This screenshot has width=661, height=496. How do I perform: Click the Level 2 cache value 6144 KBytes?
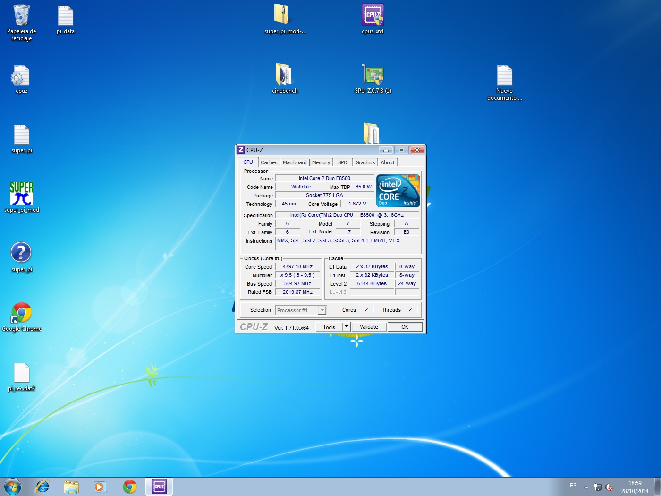(372, 284)
